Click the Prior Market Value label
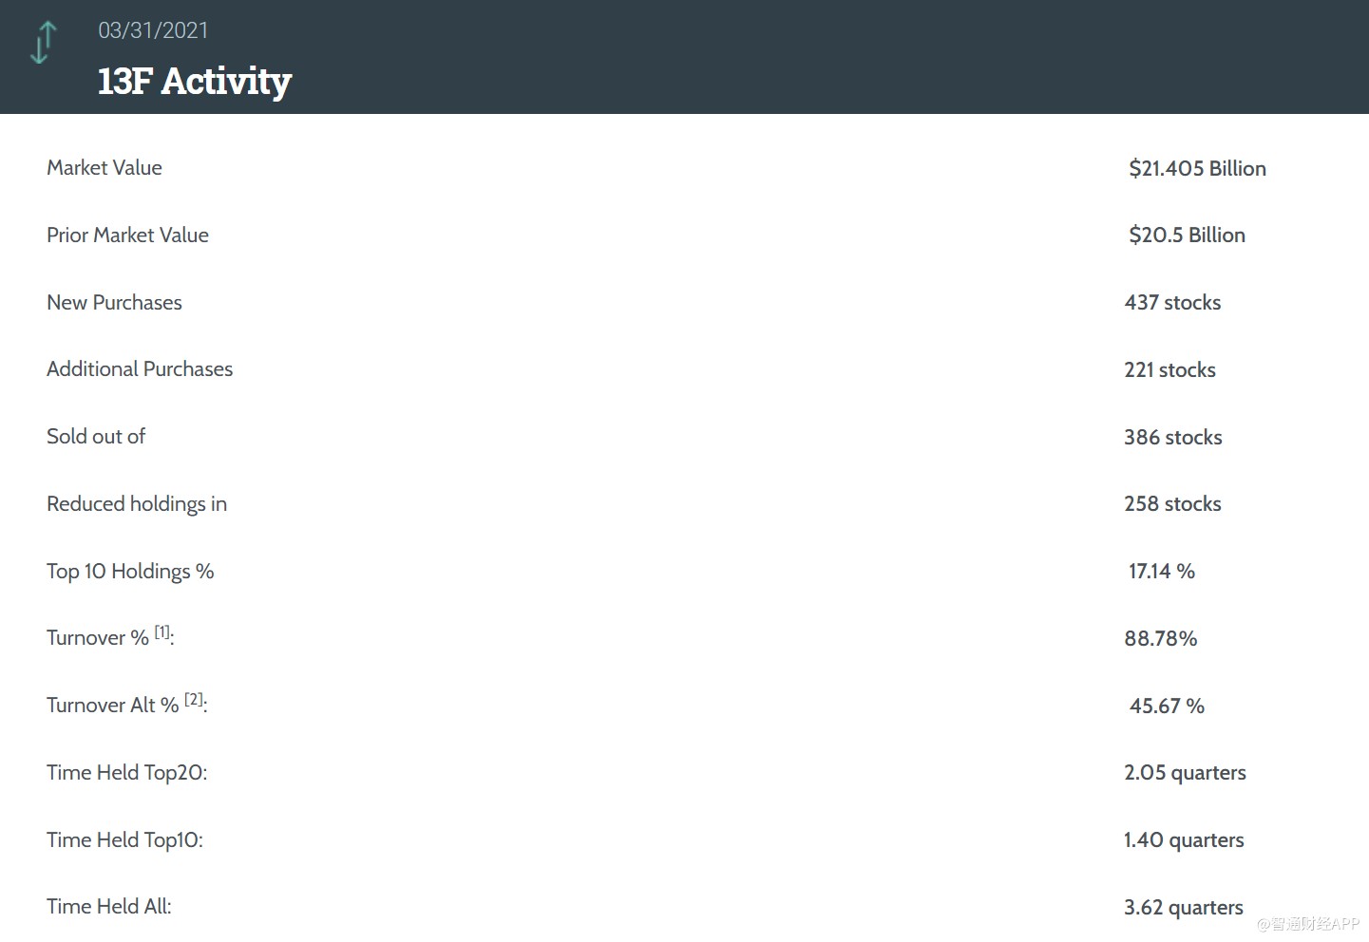 coord(127,235)
